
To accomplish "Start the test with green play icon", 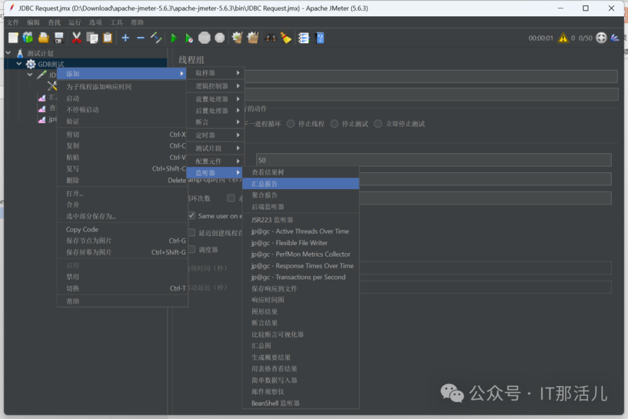I will coord(174,38).
